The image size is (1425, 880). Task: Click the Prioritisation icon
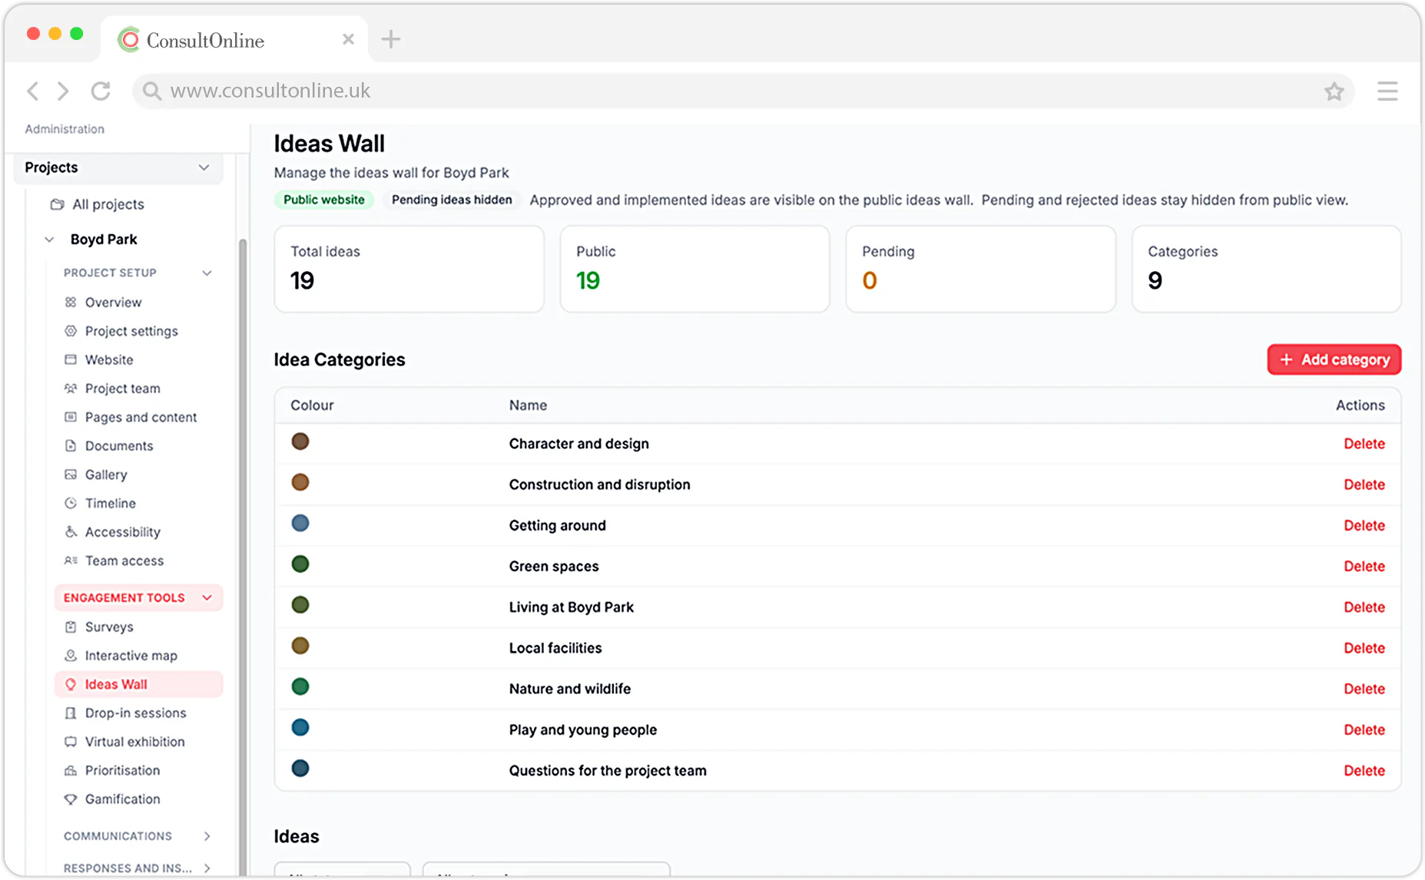(71, 770)
